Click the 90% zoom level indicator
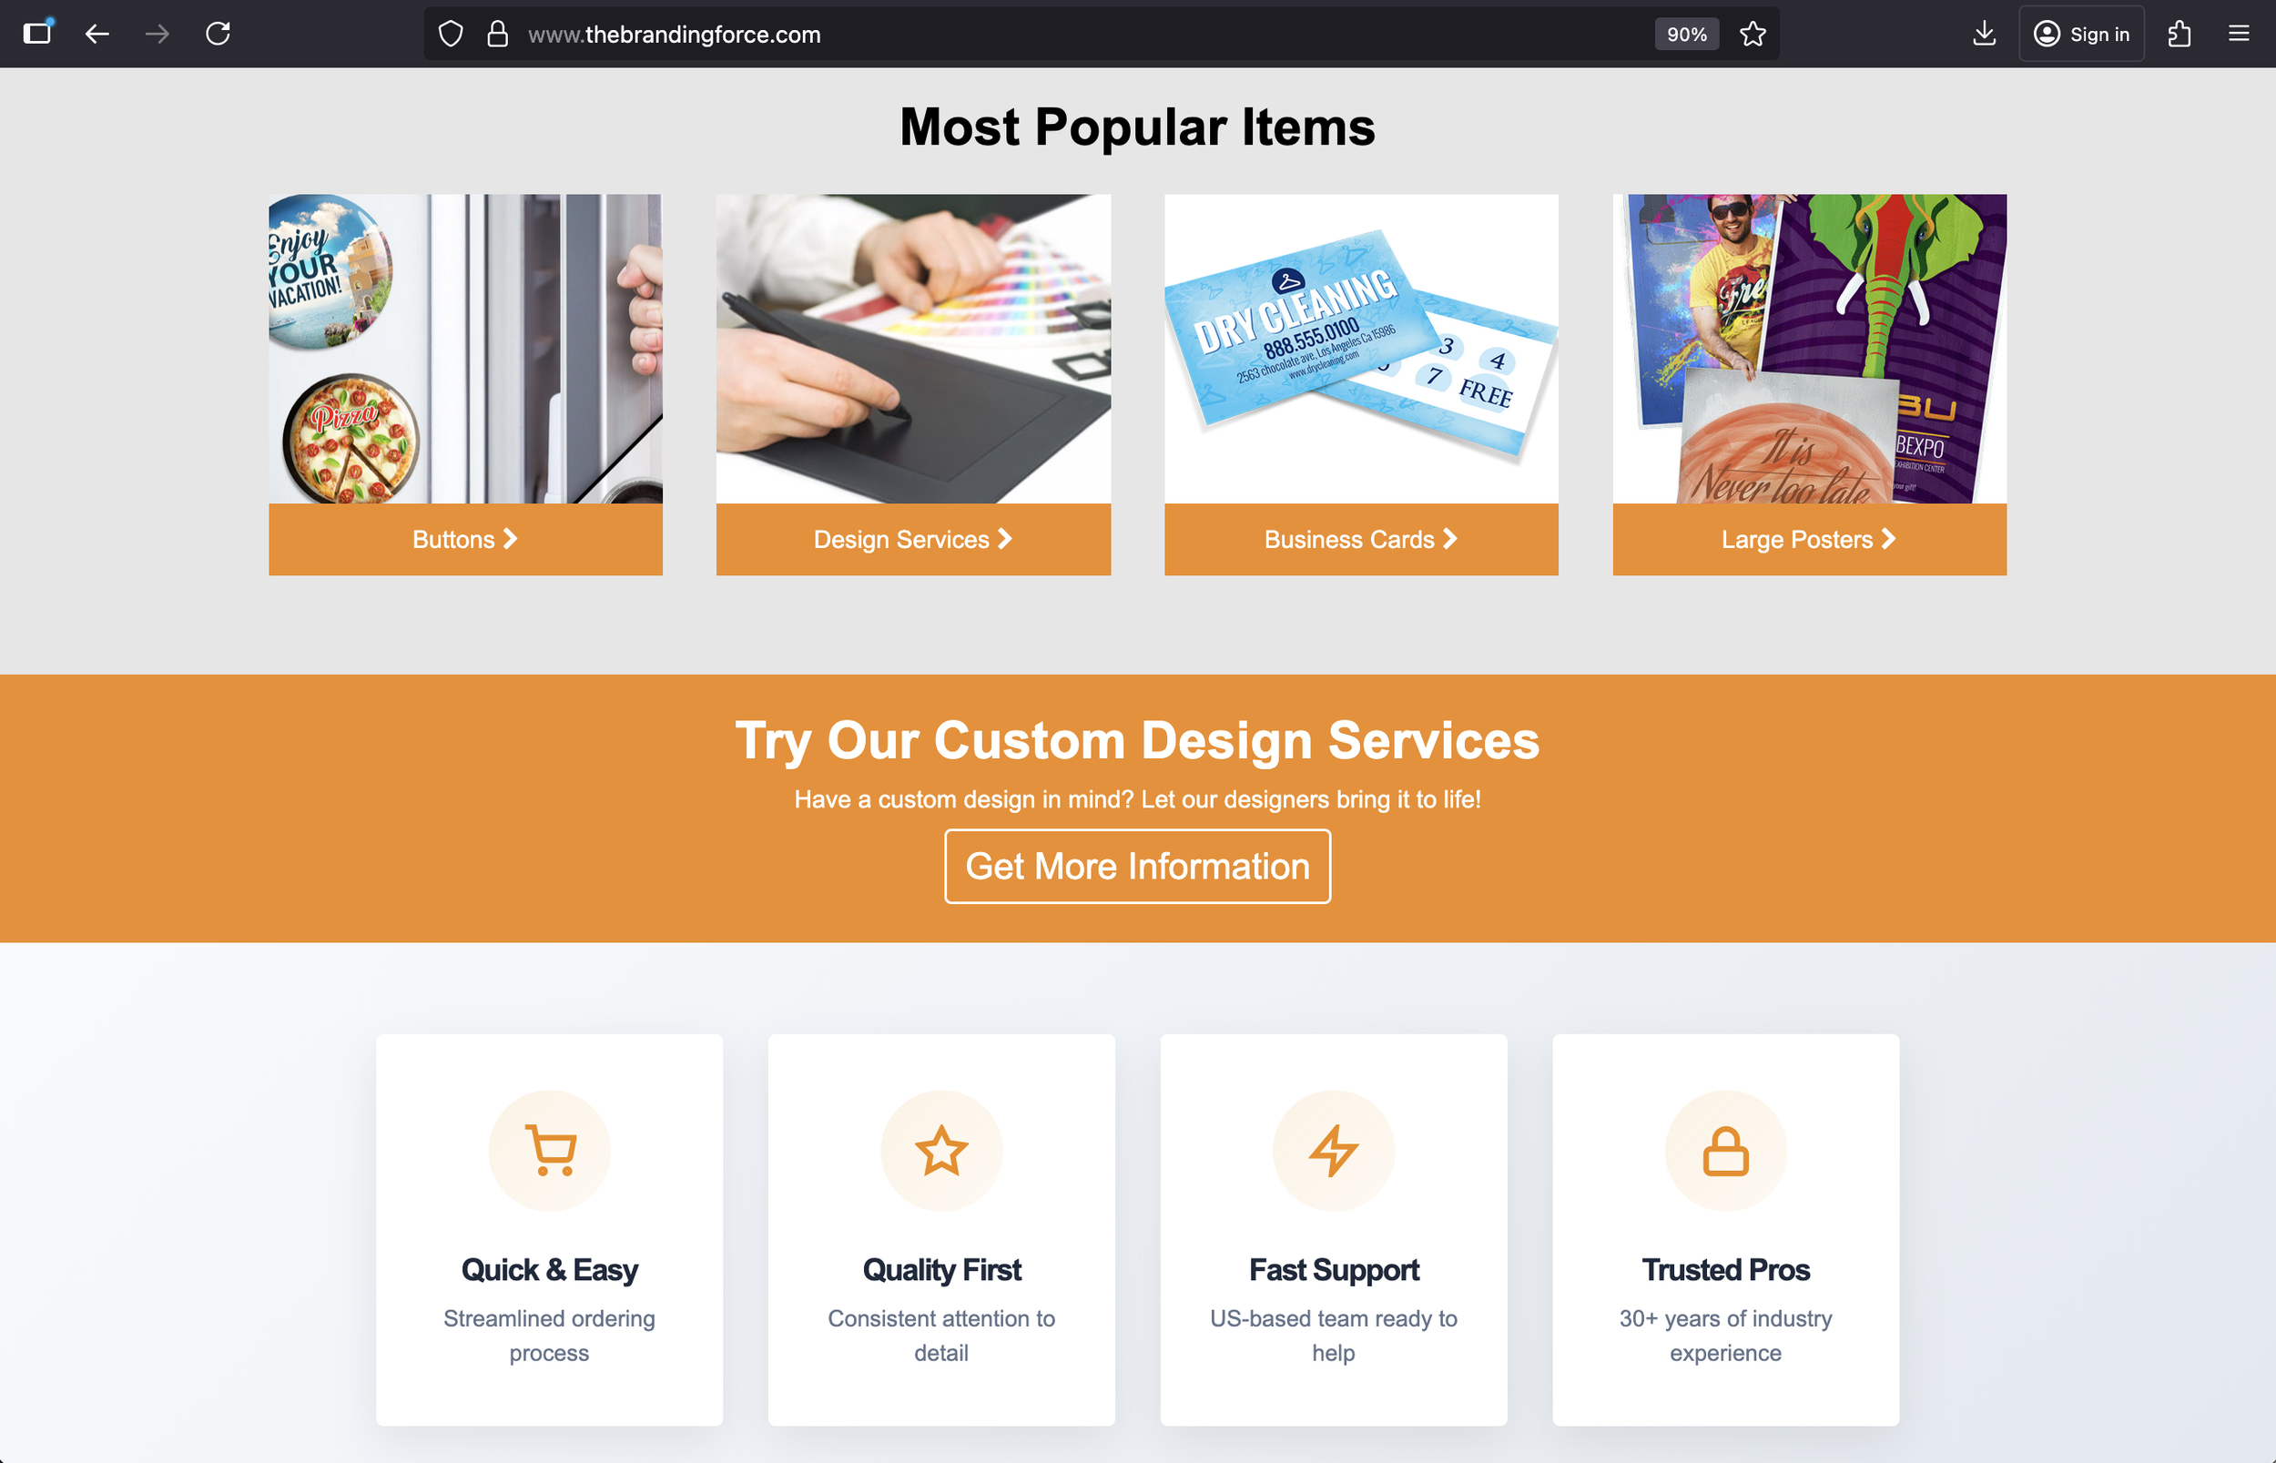This screenshot has height=1463, width=2276. coord(1686,35)
